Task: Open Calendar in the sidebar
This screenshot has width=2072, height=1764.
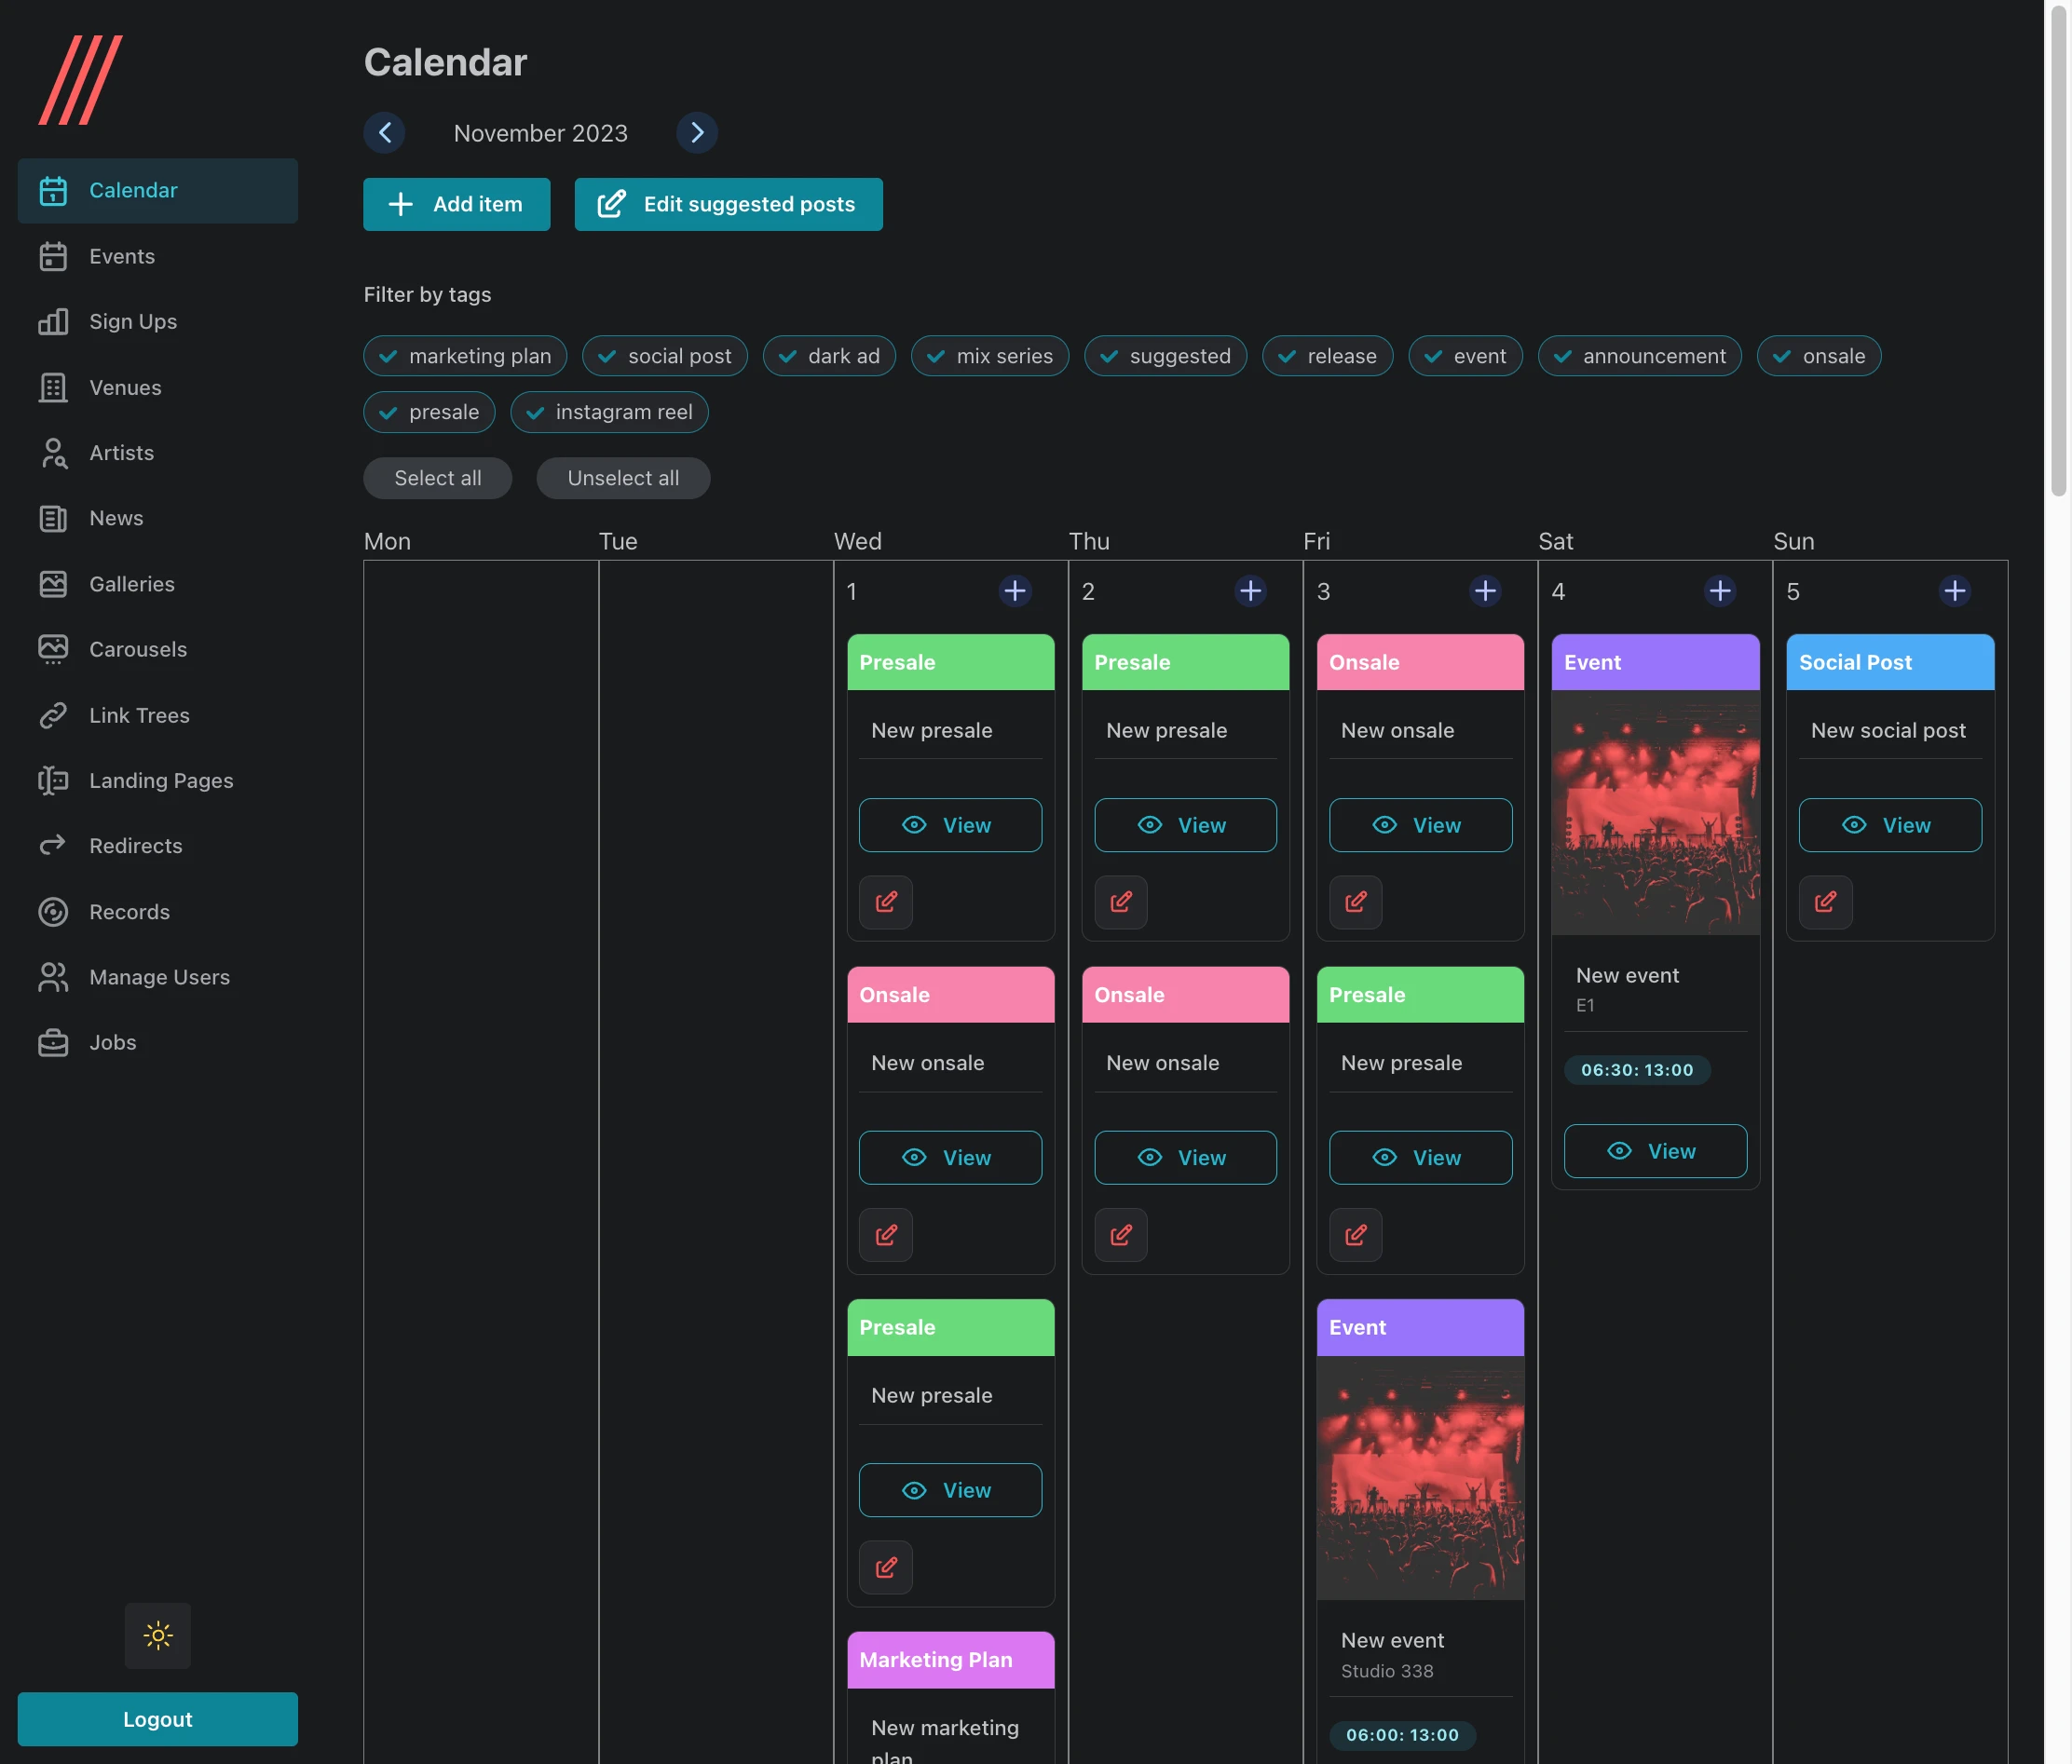Action: point(157,190)
